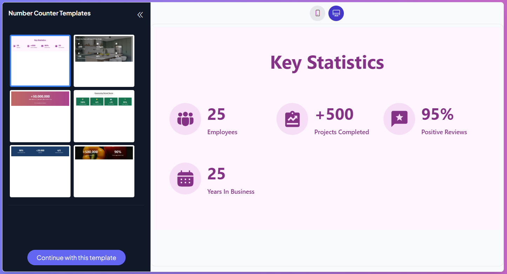507x274 pixels.
Task: Select the kitchen photo template thumbnail
Action: 104,61
